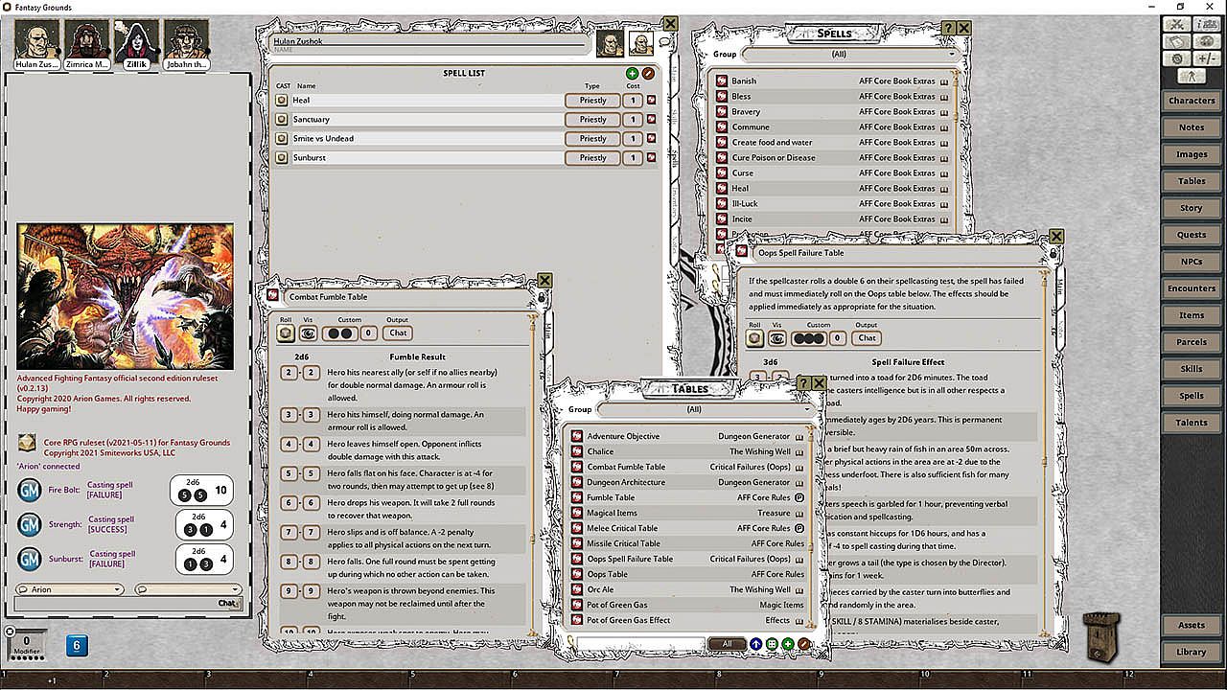Open the Notes sidebar section
1227x690 pixels.
click(1192, 127)
